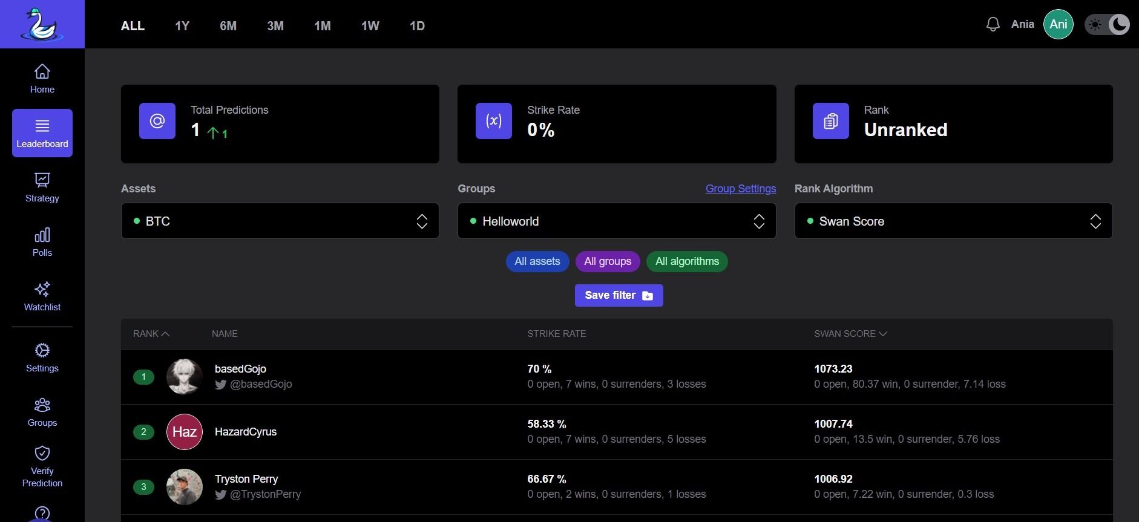Click the notification bell icon

coord(993,24)
